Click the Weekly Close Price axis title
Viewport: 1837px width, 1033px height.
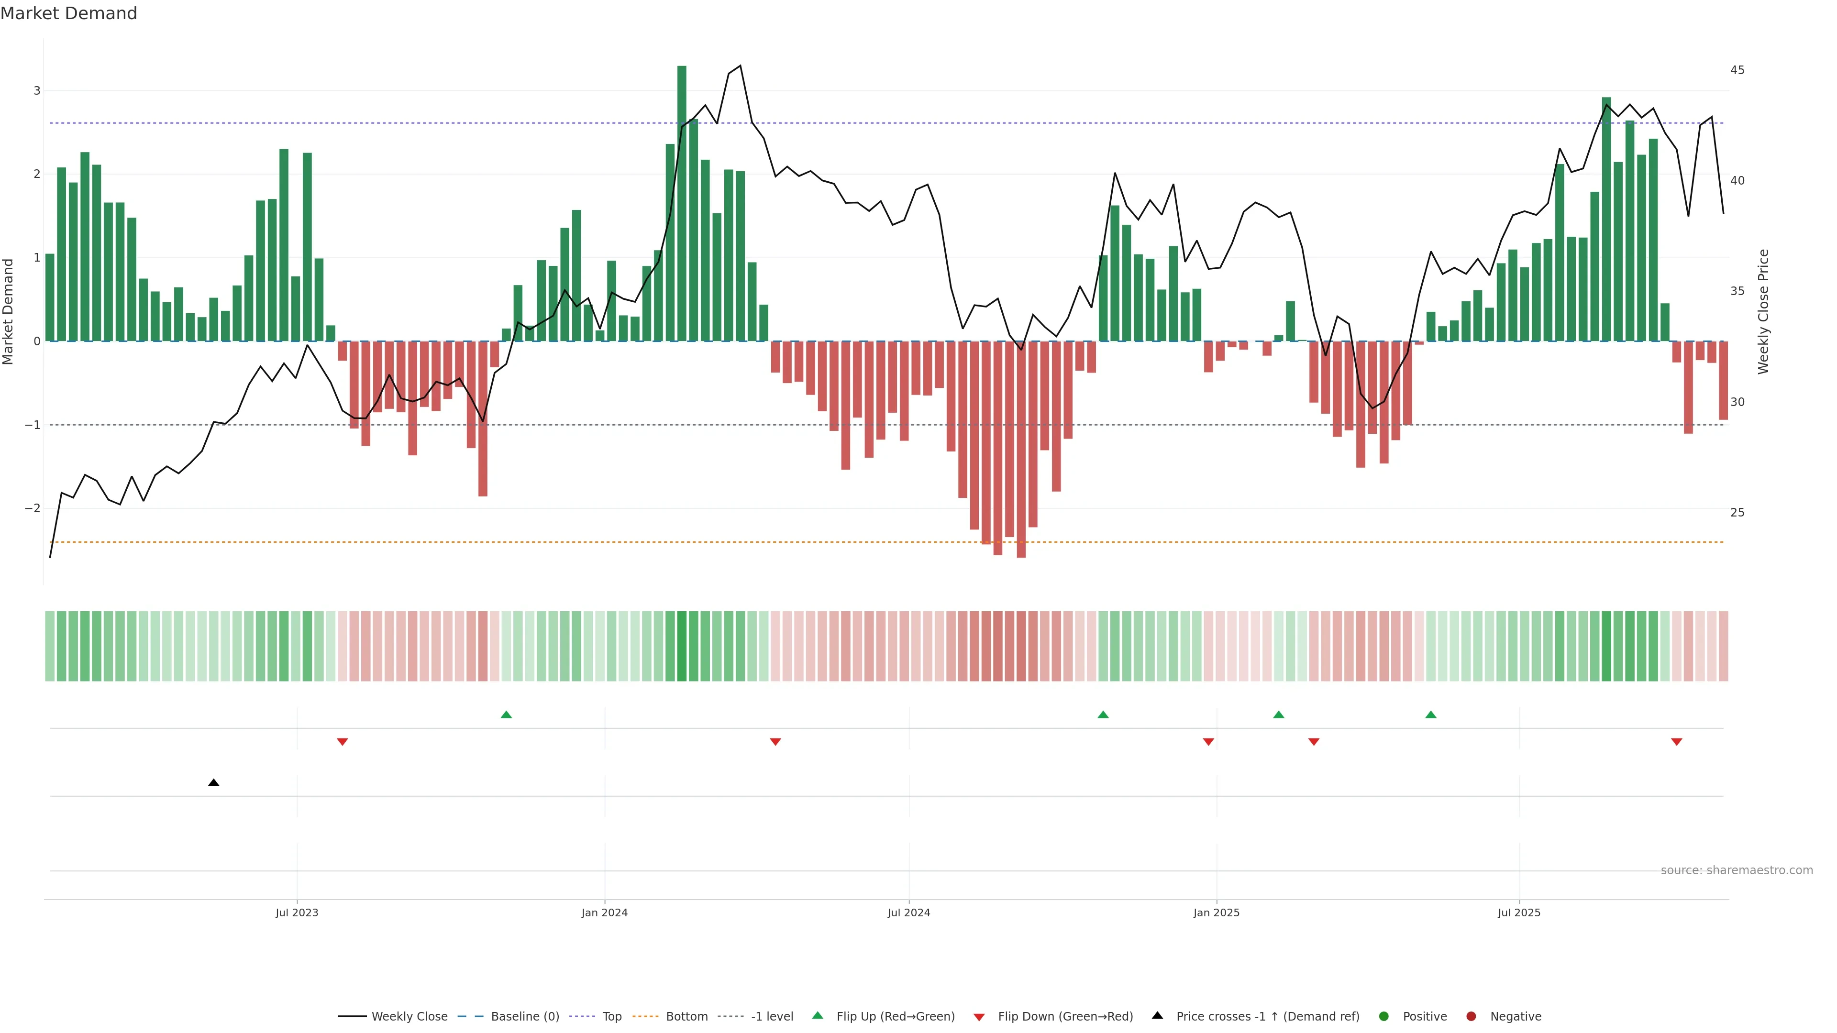(x=1763, y=311)
